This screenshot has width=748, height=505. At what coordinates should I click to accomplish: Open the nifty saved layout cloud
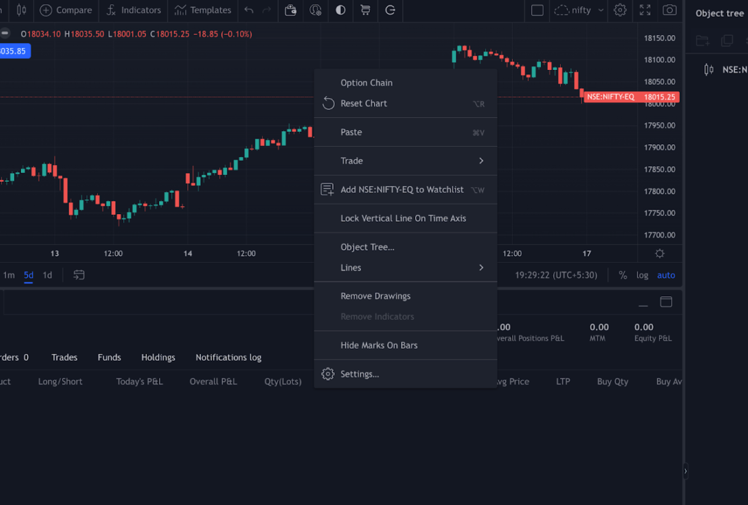click(x=572, y=10)
